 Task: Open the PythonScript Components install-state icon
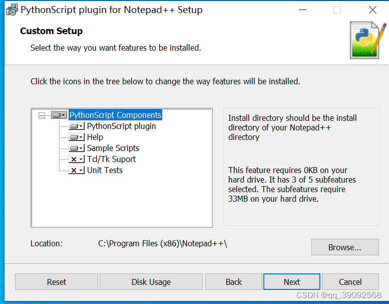pyautogui.click(x=59, y=115)
